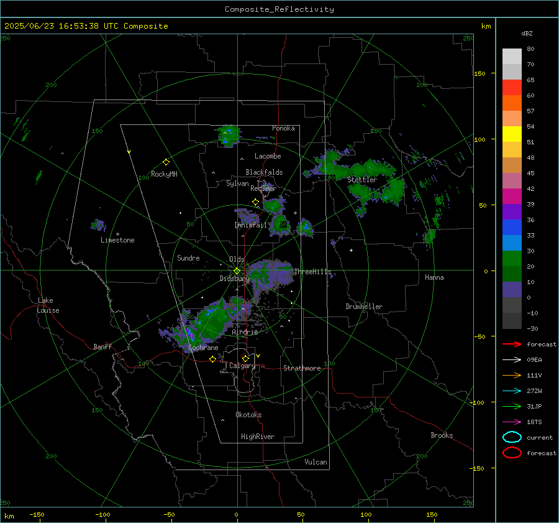Click the Cochrane city label

[x=203, y=348]
